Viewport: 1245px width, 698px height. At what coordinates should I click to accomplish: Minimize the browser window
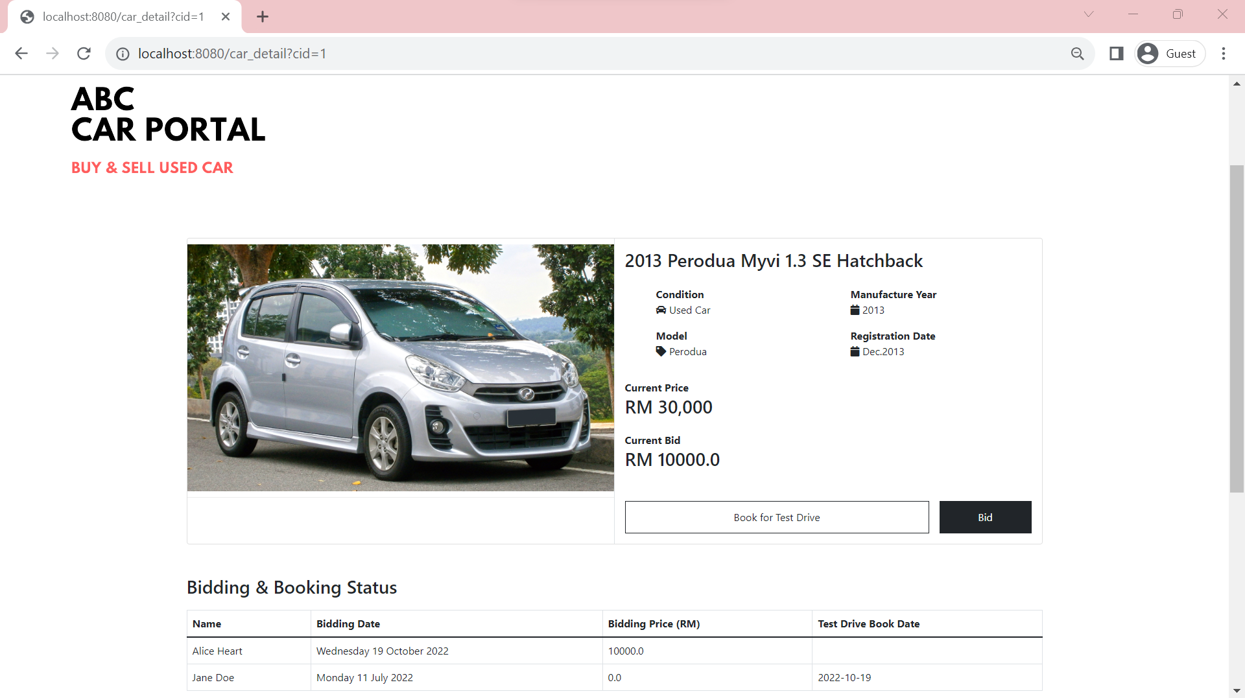pos(1133,14)
